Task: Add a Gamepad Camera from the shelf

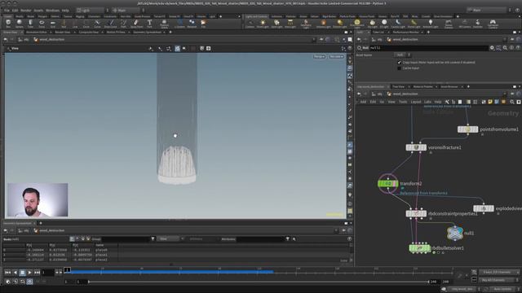Action: click(493, 24)
